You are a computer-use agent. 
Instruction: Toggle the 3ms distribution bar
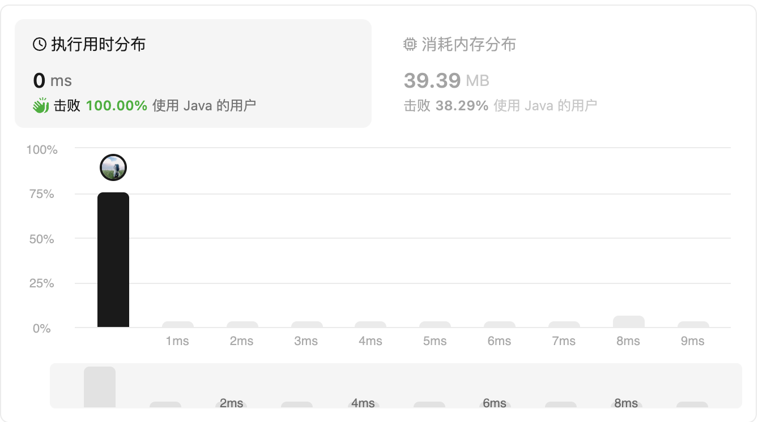[306, 324]
